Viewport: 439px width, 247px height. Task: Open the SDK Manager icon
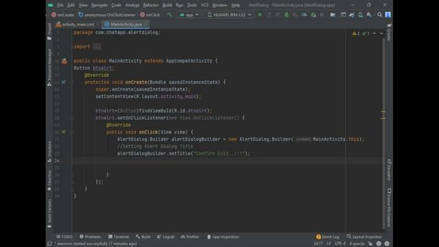(369, 14)
